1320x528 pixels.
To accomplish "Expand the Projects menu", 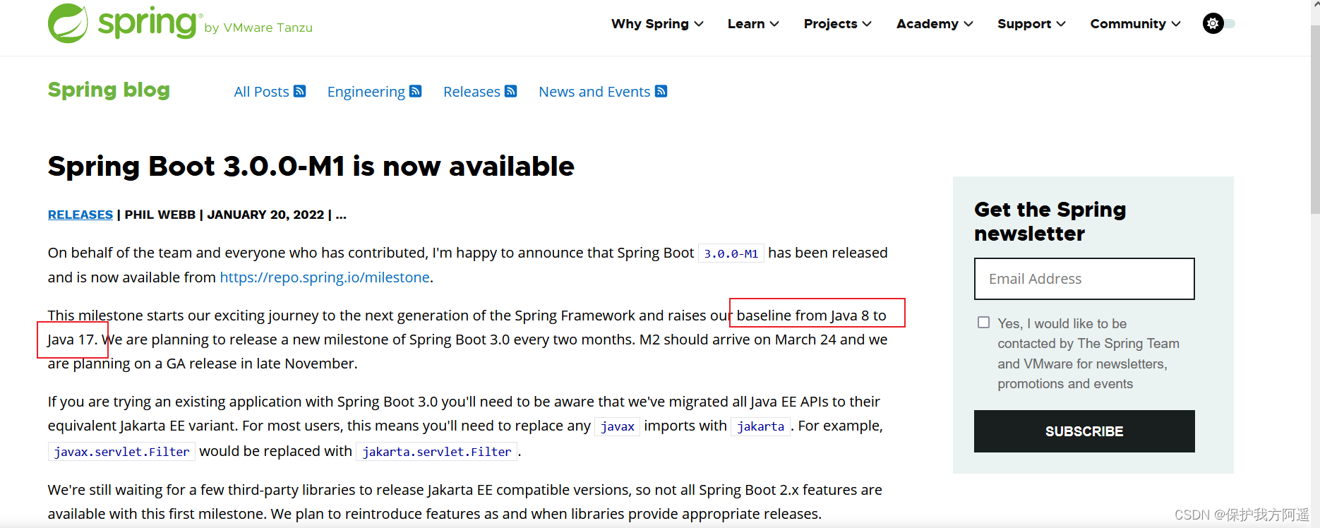I will tap(837, 23).
